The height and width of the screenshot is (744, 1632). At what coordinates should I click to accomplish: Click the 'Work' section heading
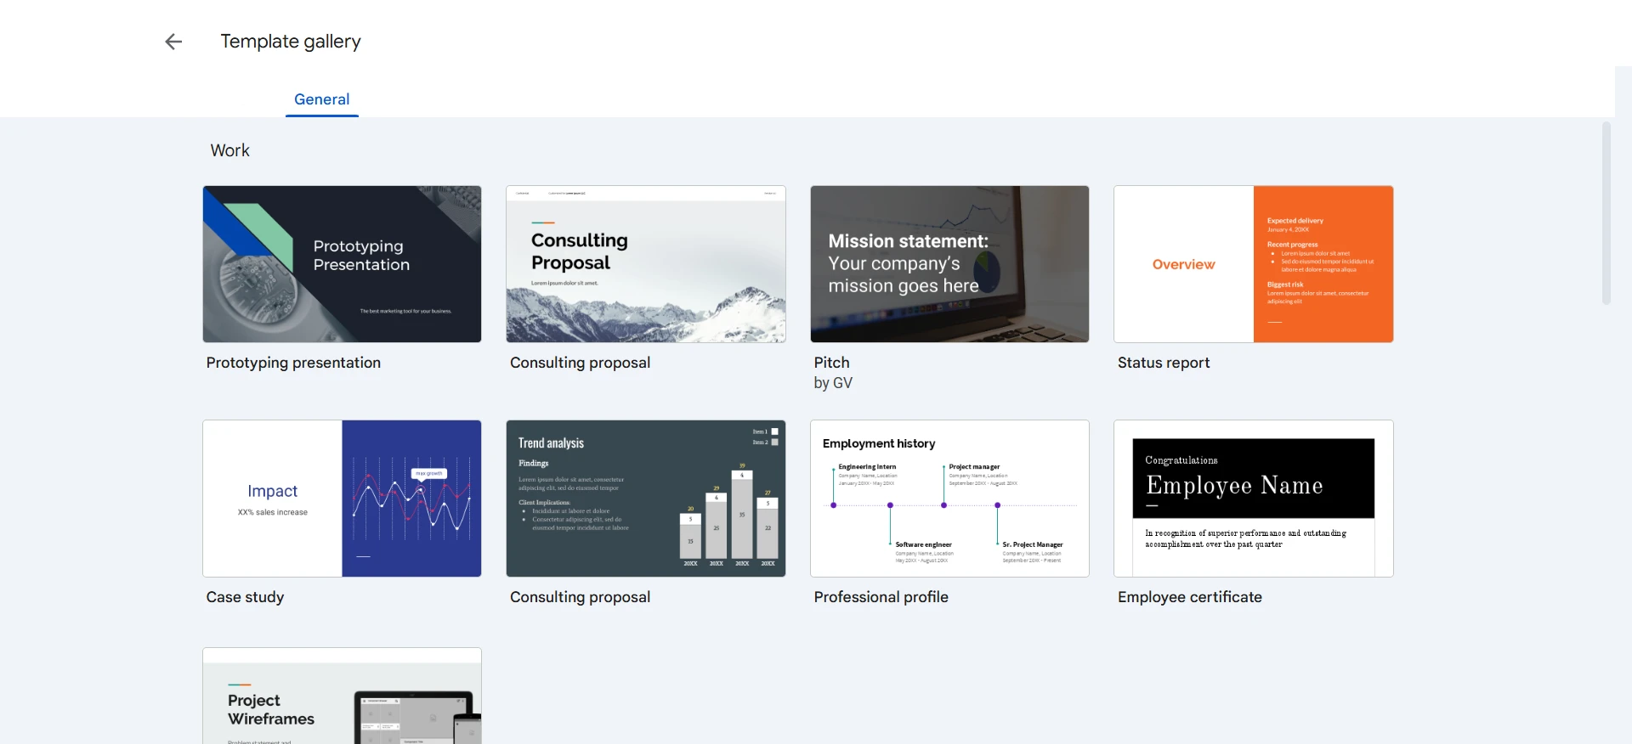coord(230,150)
